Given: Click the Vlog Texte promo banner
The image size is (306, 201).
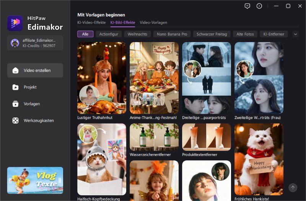Looking at the screenshot, I should 35,180.
